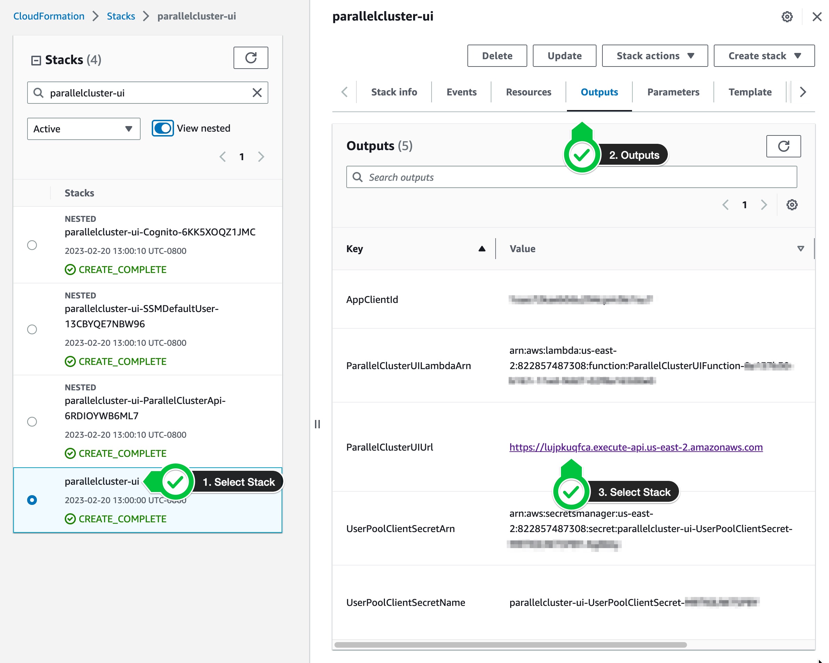Image resolution: width=829 pixels, height=663 pixels.
Task: Open the Stack actions dropdown
Action: 655,56
